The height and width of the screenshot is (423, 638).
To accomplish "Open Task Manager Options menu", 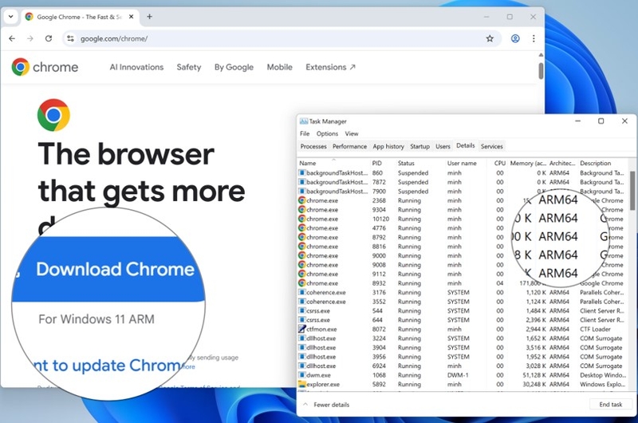I will click(x=327, y=133).
